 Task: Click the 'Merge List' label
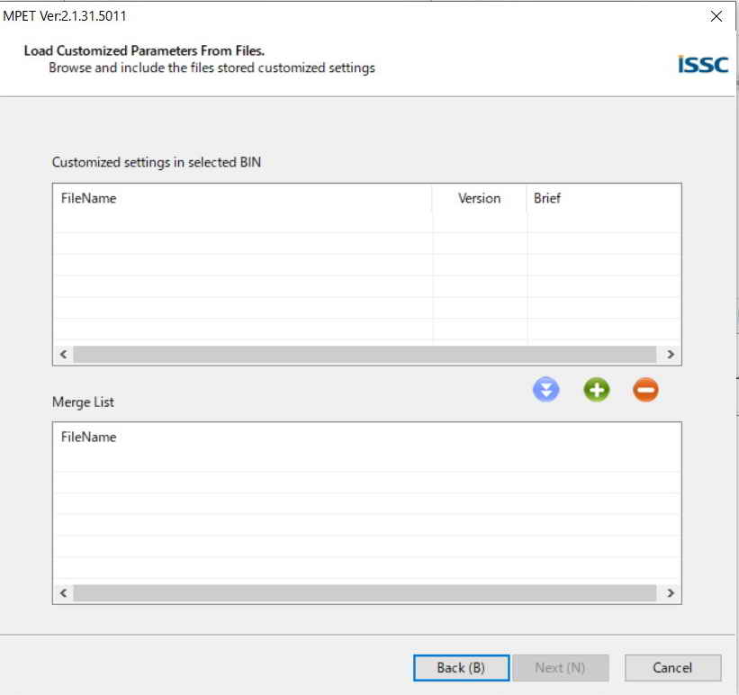pos(83,402)
